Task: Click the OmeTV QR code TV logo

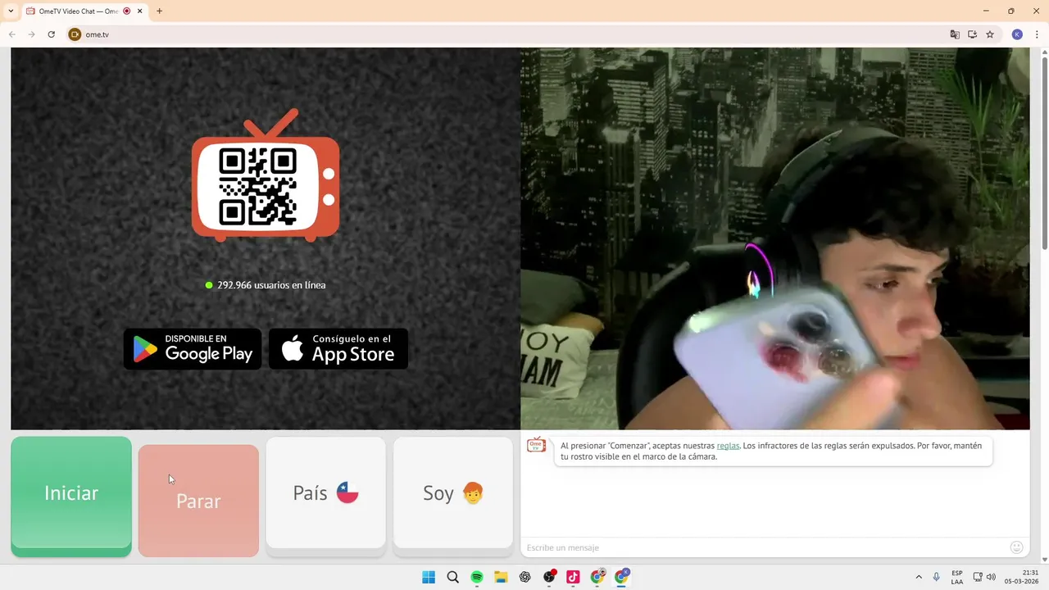Action: [x=266, y=175]
